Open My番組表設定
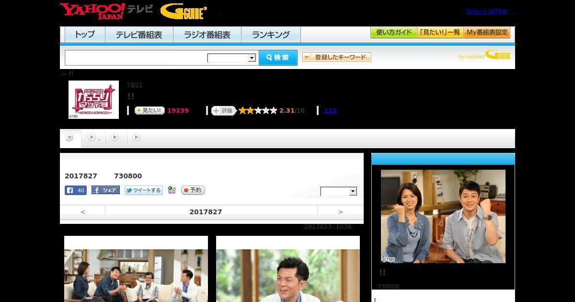 click(x=487, y=33)
